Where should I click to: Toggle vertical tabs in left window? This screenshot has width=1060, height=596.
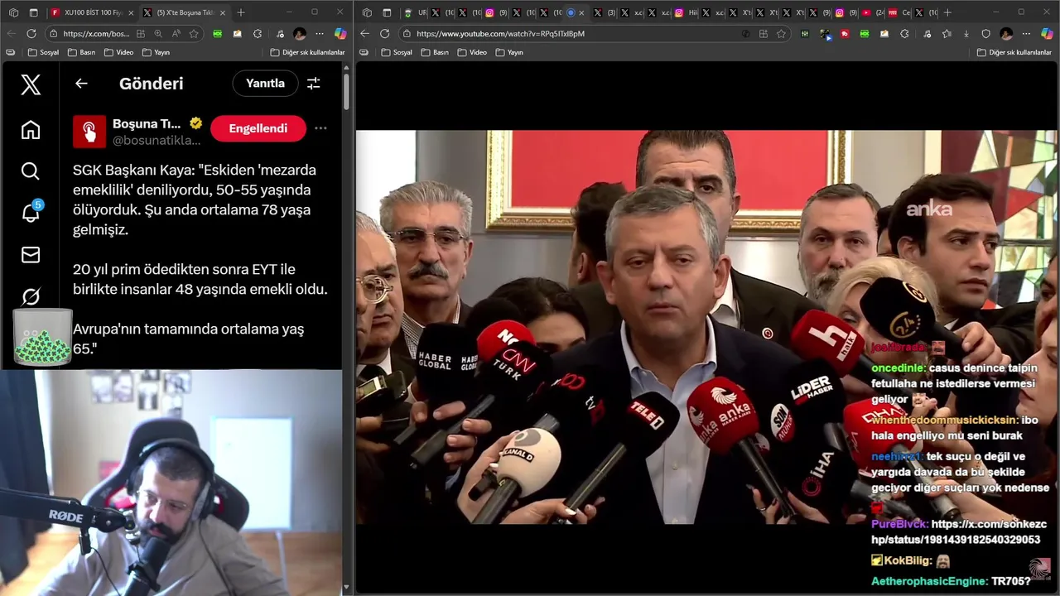click(x=33, y=12)
